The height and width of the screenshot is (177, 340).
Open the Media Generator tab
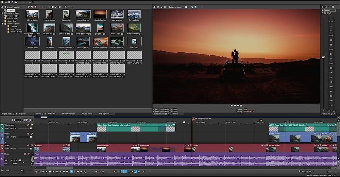coord(68,114)
